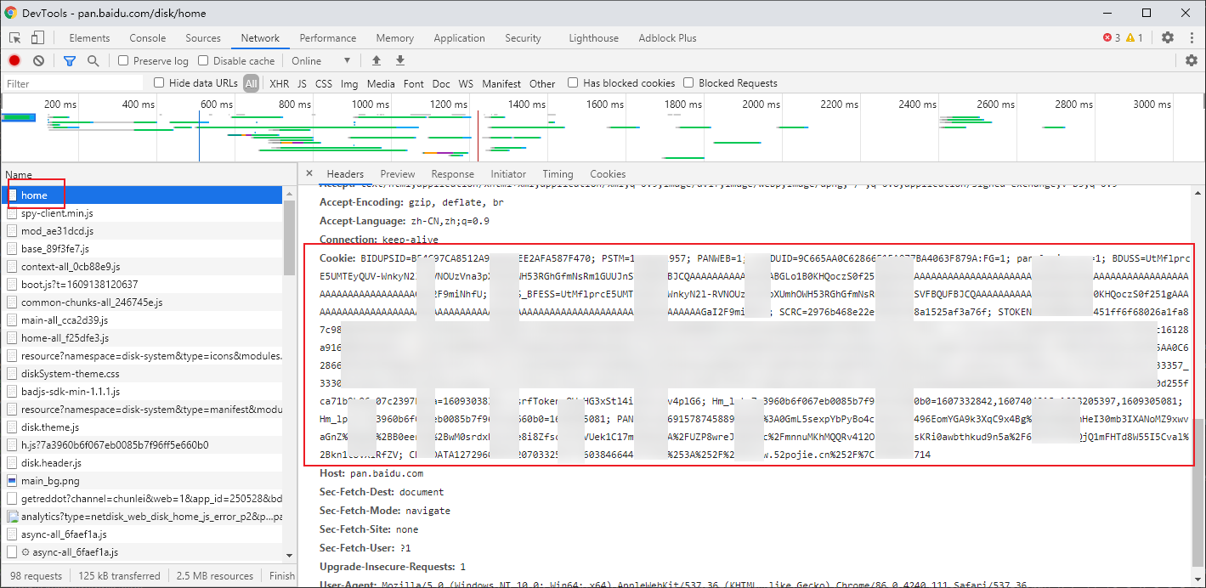This screenshot has width=1206, height=588.
Task: Filter requests by Media type
Action: click(x=381, y=83)
